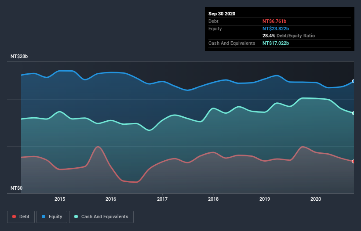Select the 2017 axis label
361x231 pixels.
tap(162, 199)
